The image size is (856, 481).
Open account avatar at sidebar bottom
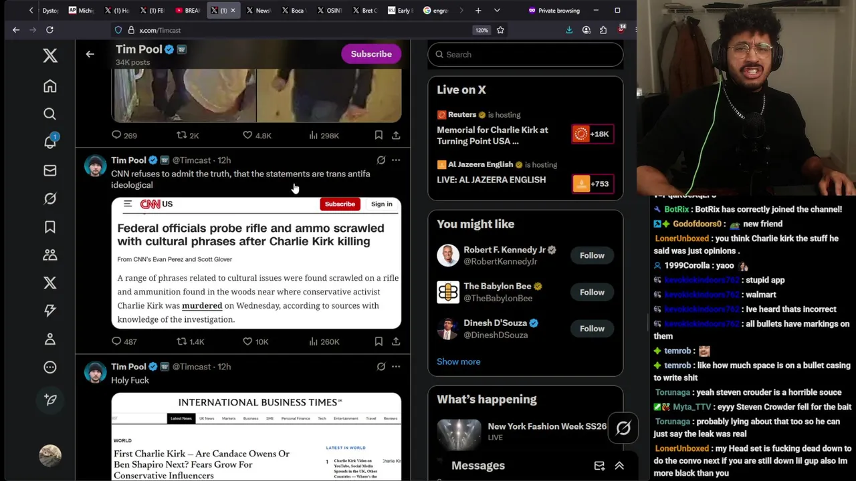click(x=50, y=456)
